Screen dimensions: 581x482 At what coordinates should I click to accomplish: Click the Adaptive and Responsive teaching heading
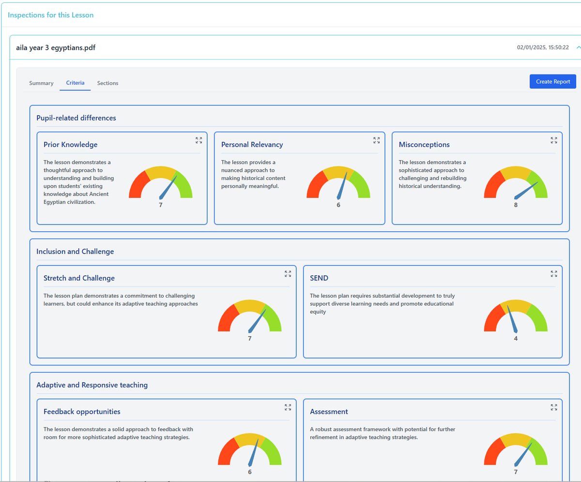pos(92,385)
